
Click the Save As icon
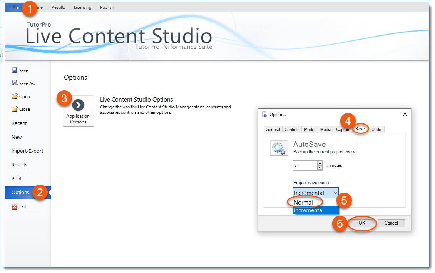(14, 83)
